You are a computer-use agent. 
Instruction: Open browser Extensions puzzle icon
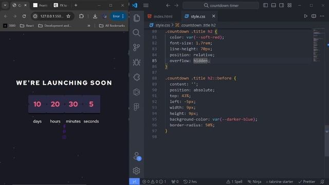point(81,16)
